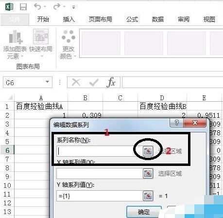Click range selector for X 轴系列值
Screen dimensions: 223x218
[148, 174]
